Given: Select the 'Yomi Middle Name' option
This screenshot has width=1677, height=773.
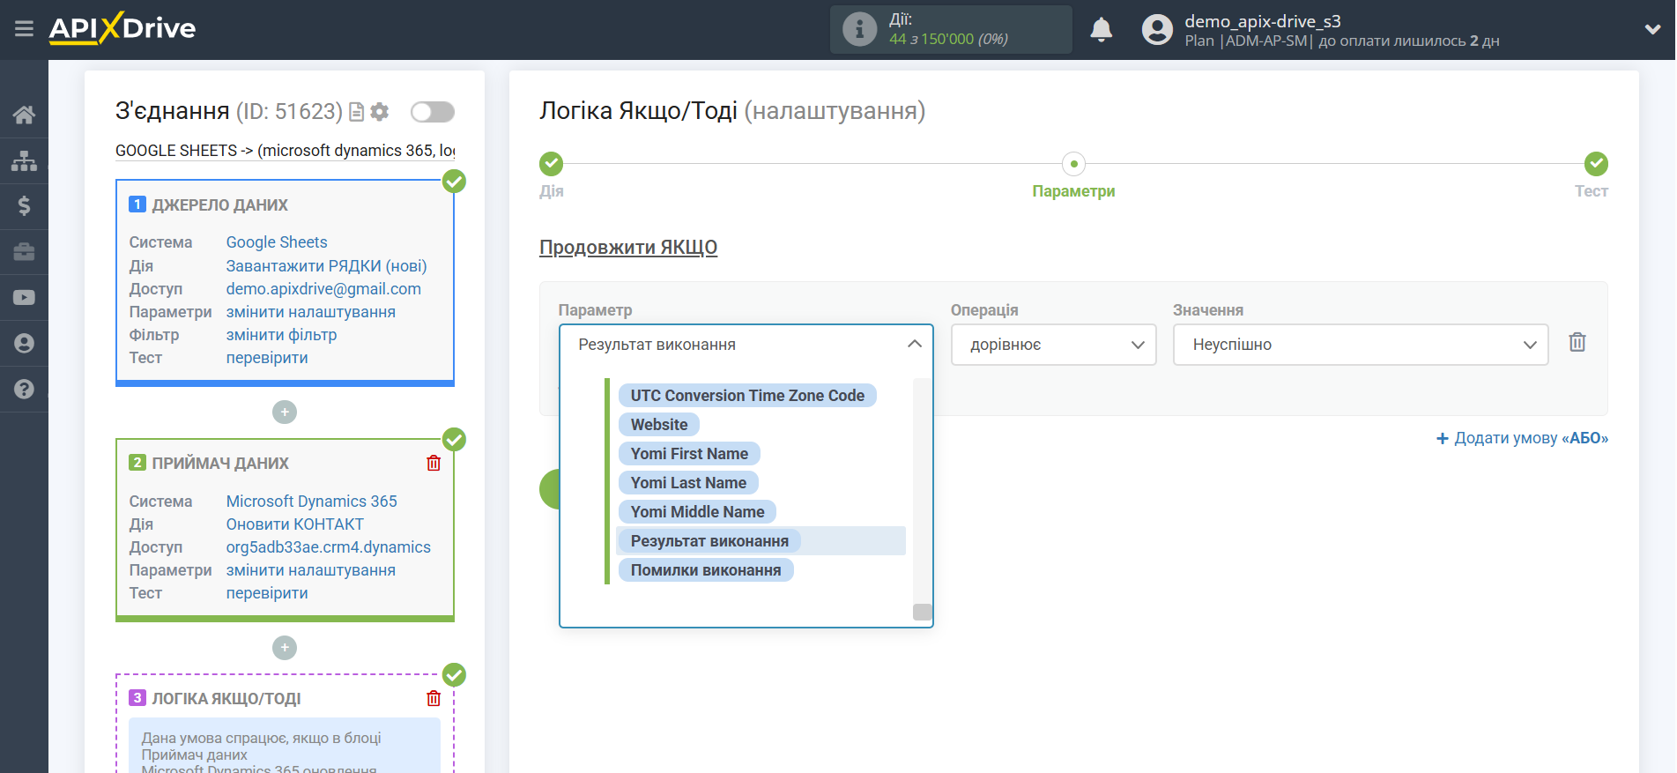Looking at the screenshot, I should click(x=697, y=512).
